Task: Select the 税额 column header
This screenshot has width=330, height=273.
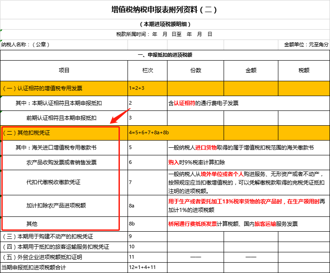Action: click(304, 70)
